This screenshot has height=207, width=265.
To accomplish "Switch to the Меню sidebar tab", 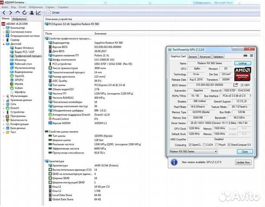I will pos(6,19).
